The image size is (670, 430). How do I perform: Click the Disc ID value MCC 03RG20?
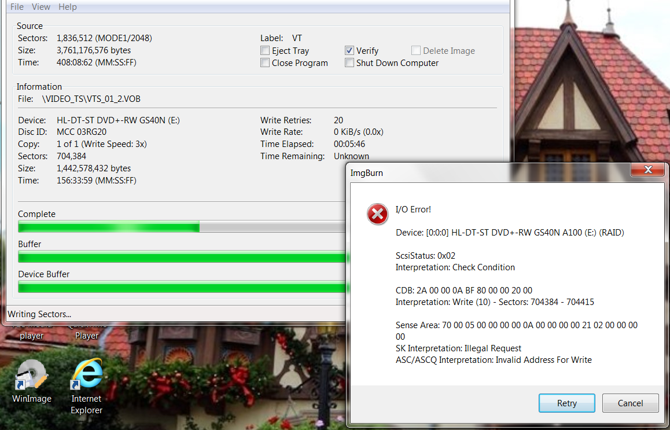(82, 132)
